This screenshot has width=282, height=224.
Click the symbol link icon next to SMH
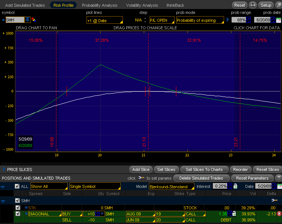coord(34,20)
